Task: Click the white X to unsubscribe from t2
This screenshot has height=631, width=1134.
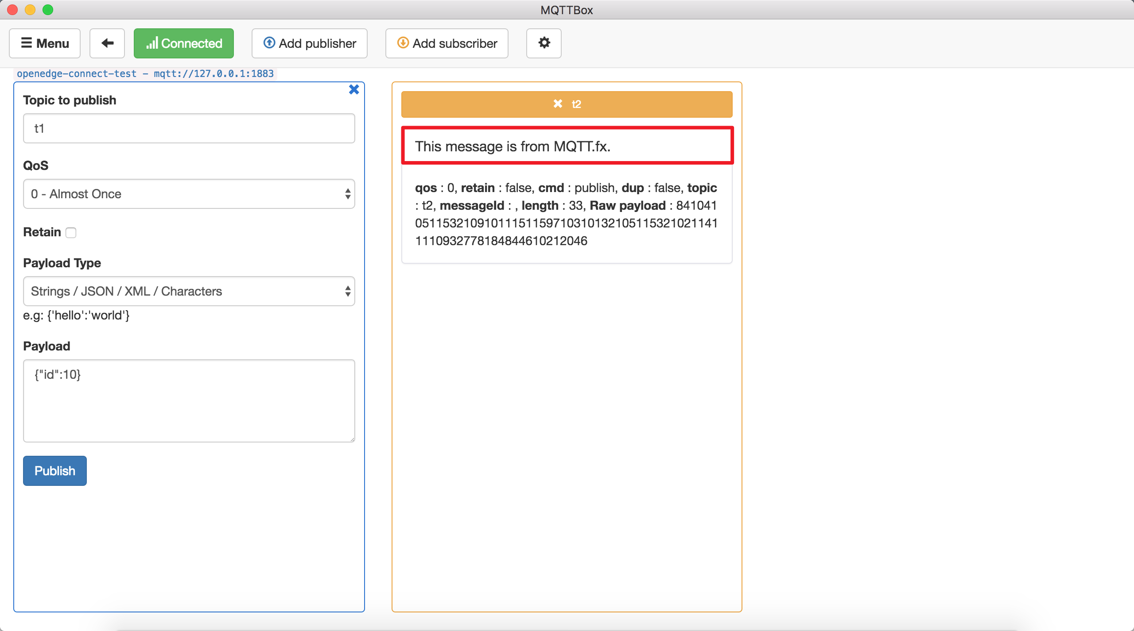Action: point(557,104)
